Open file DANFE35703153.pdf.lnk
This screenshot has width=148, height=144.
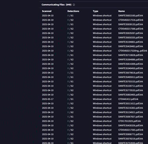131,81
